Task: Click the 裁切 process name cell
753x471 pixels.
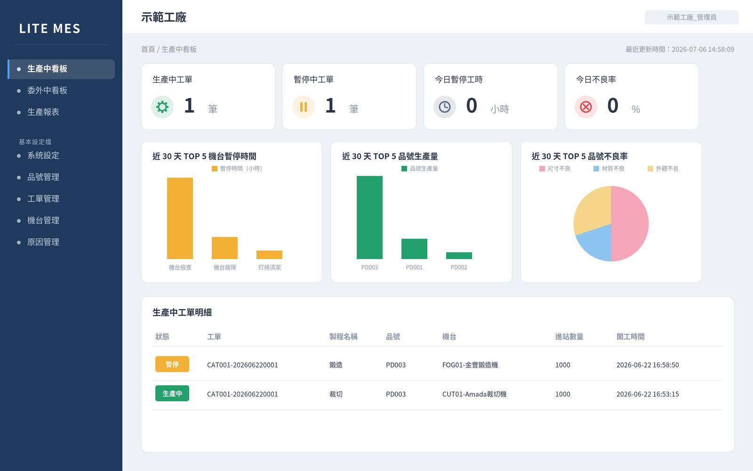Action: point(336,394)
